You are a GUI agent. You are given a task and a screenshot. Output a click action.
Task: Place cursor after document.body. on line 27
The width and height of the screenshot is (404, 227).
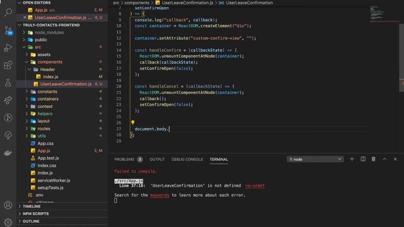[x=169, y=129]
